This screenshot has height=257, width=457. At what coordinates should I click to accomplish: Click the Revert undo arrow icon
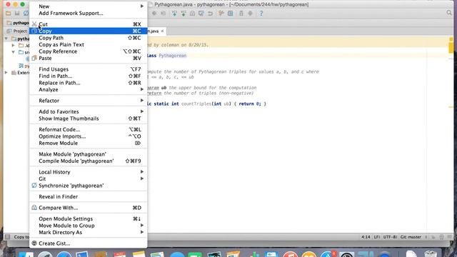pos(210,13)
